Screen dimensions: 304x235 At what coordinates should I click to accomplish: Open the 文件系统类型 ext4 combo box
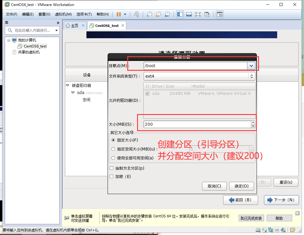(199, 76)
